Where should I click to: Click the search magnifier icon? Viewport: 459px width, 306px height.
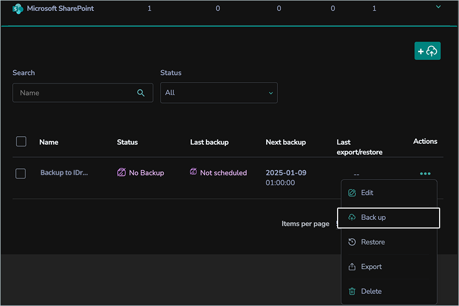coord(141,93)
